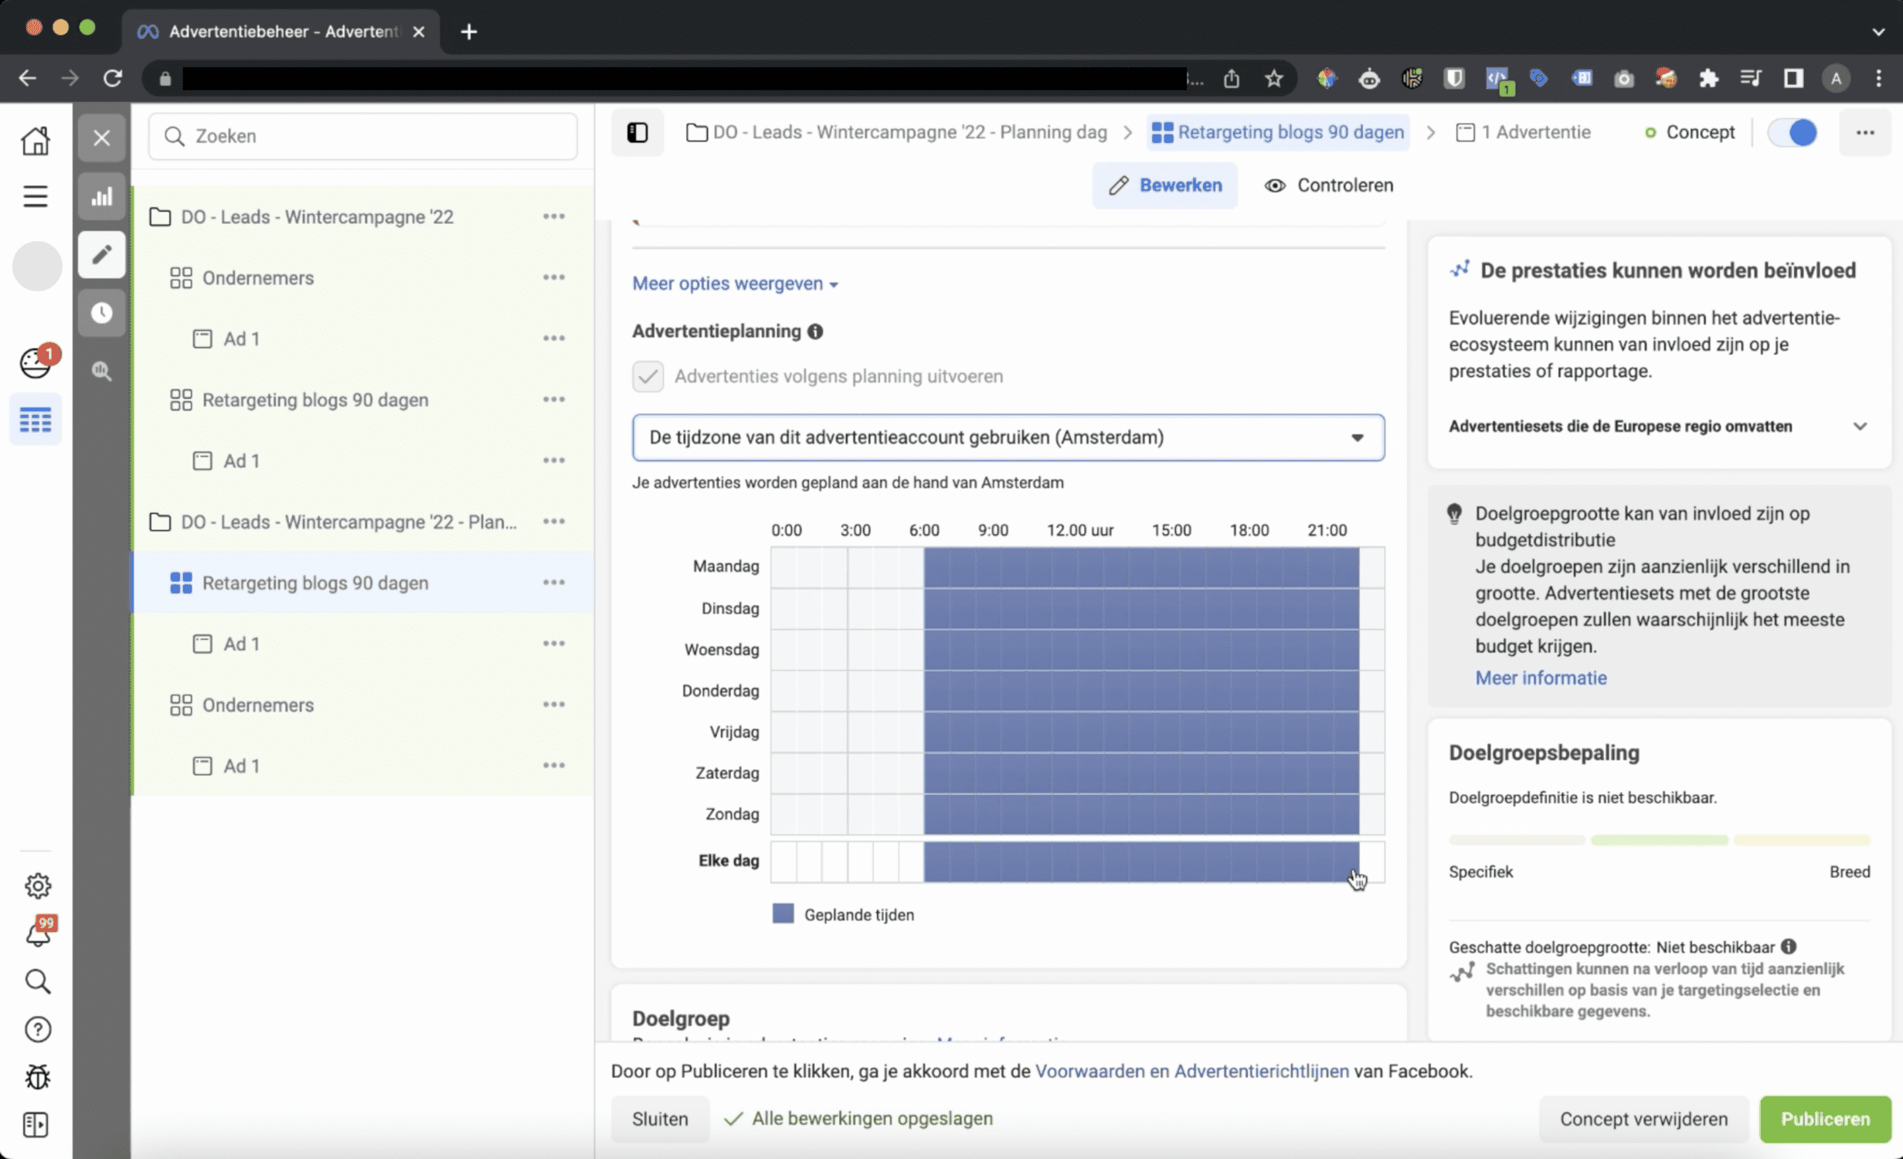Go to the 1 Advertentie breadcrumb

coord(1522,132)
